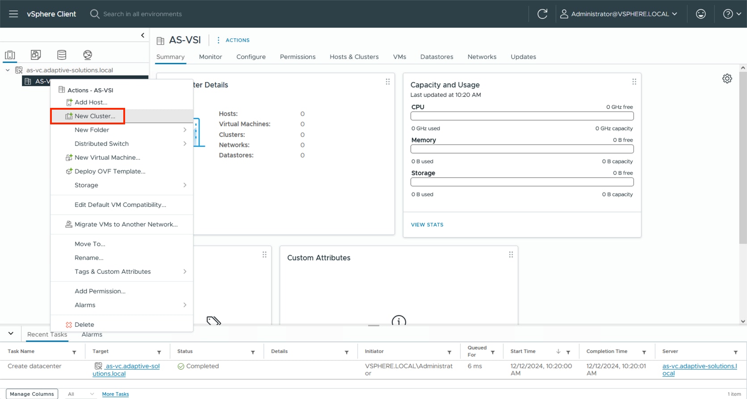Screen dimensions: 747x399
Task: Open the help question mark menu
Action: point(732,14)
